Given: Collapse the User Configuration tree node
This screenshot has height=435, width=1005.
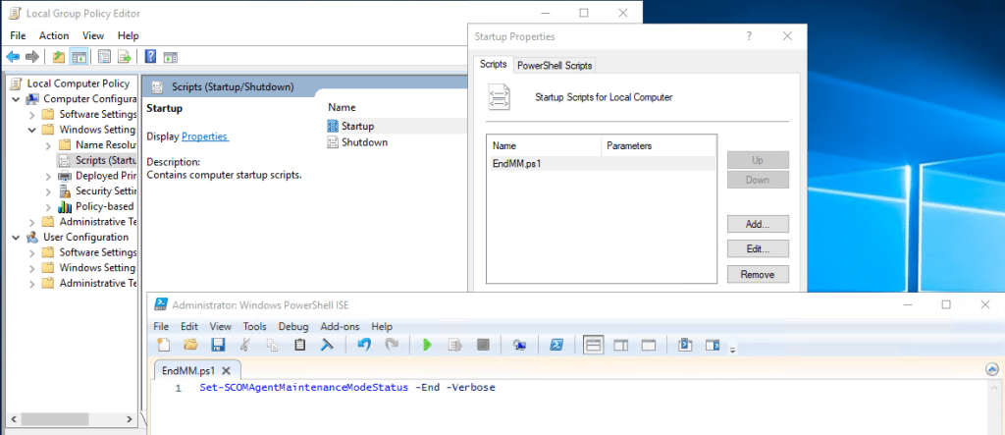Looking at the screenshot, I should [17, 238].
